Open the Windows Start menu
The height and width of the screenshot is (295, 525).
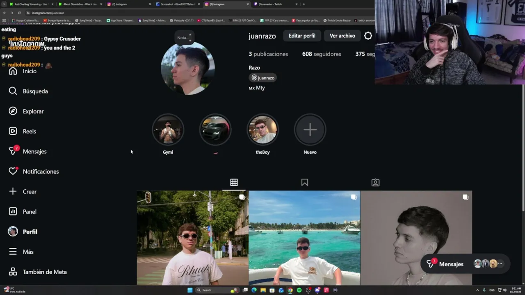coord(190,290)
